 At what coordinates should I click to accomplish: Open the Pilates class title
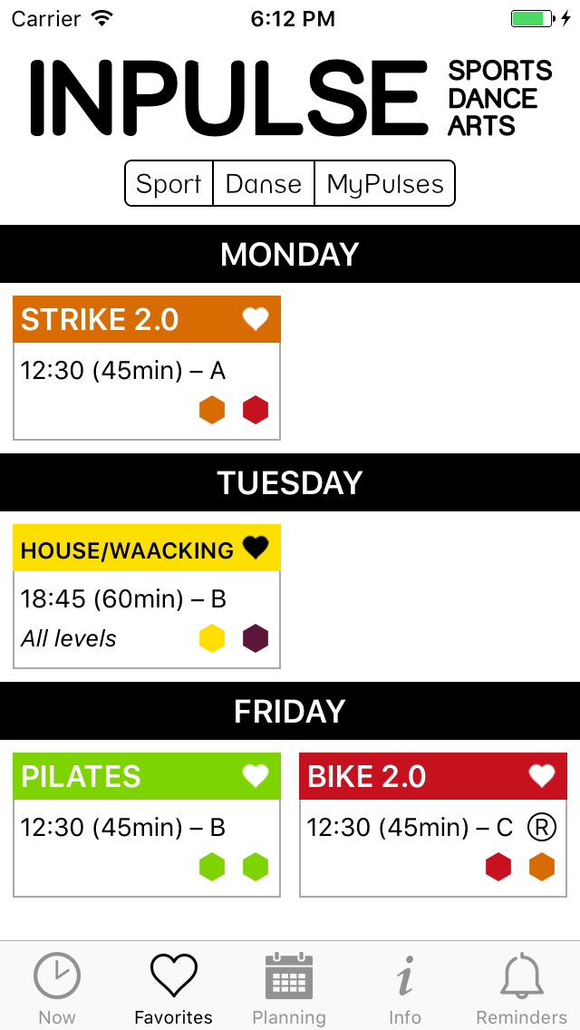[x=82, y=777]
